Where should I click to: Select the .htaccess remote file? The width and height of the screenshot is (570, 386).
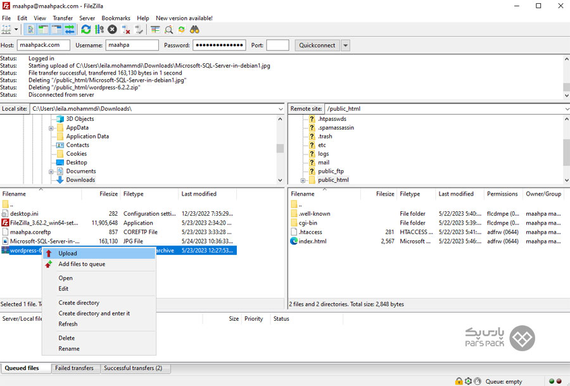tap(310, 232)
